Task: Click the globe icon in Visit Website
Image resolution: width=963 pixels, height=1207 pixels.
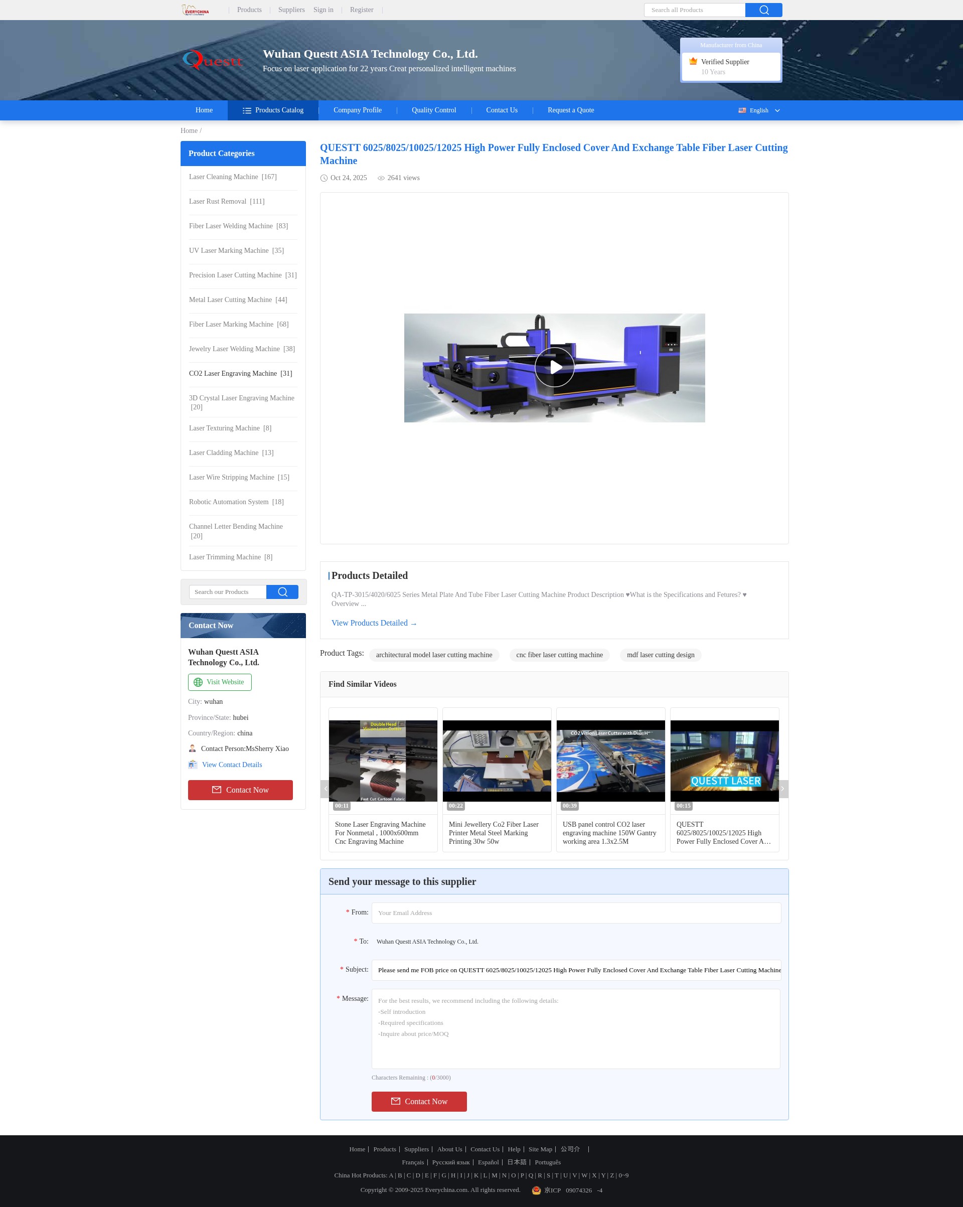Action: click(198, 682)
